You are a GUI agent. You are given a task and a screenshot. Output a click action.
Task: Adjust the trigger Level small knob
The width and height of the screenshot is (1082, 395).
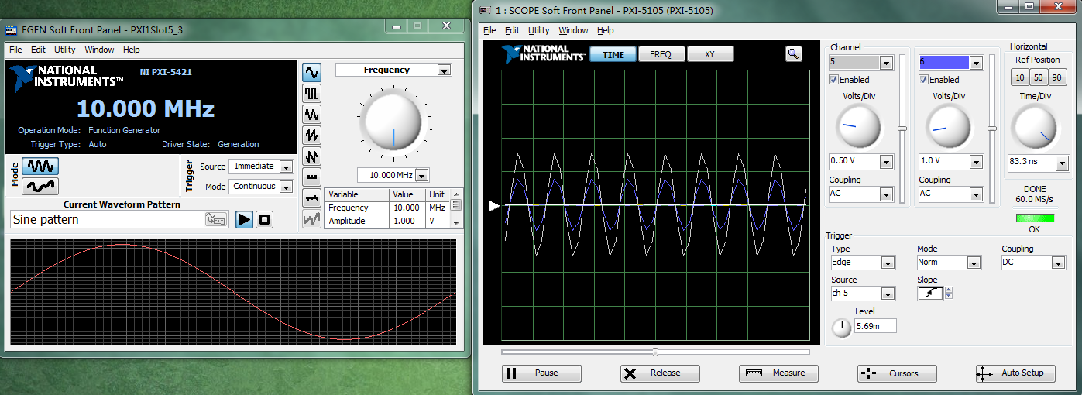coord(841,328)
